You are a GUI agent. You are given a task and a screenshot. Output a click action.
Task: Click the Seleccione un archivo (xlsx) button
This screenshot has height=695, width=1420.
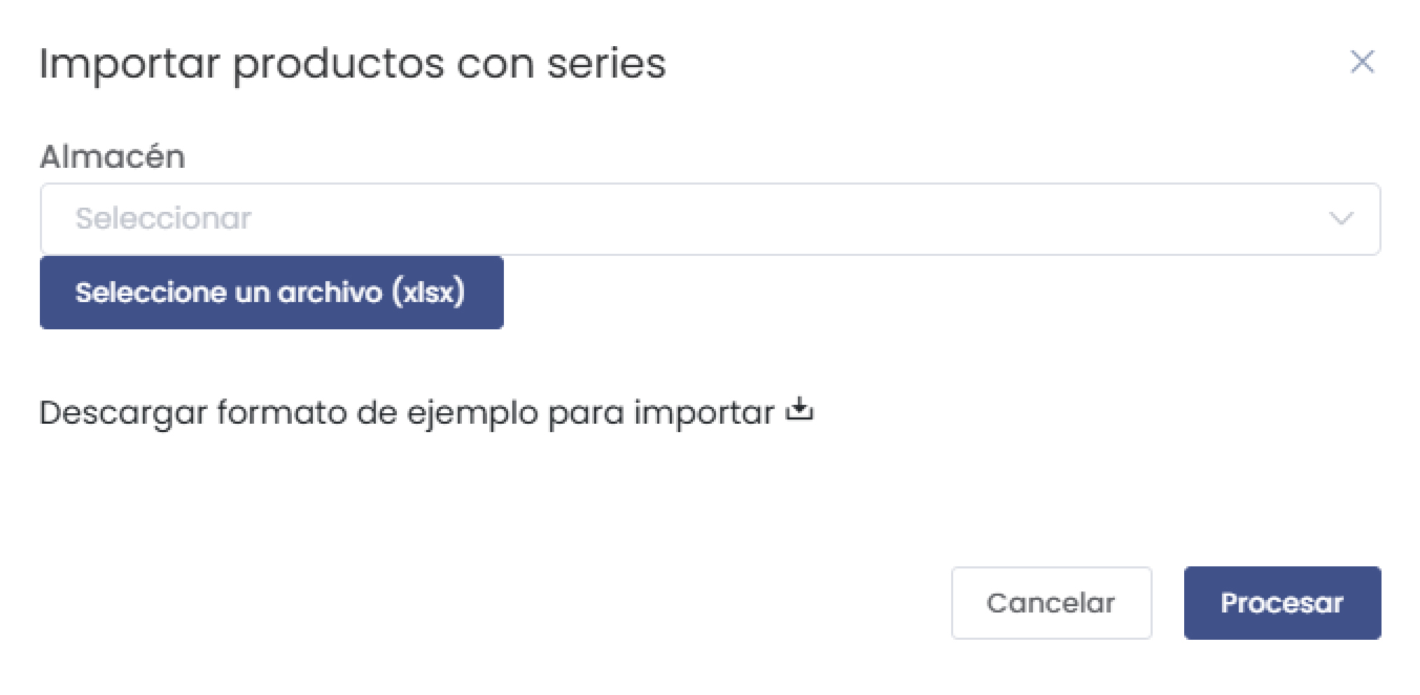272,292
